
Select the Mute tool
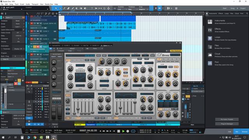pos(77,8)
